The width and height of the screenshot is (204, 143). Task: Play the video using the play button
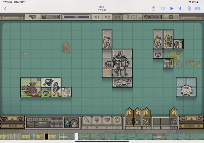pos(171,8)
